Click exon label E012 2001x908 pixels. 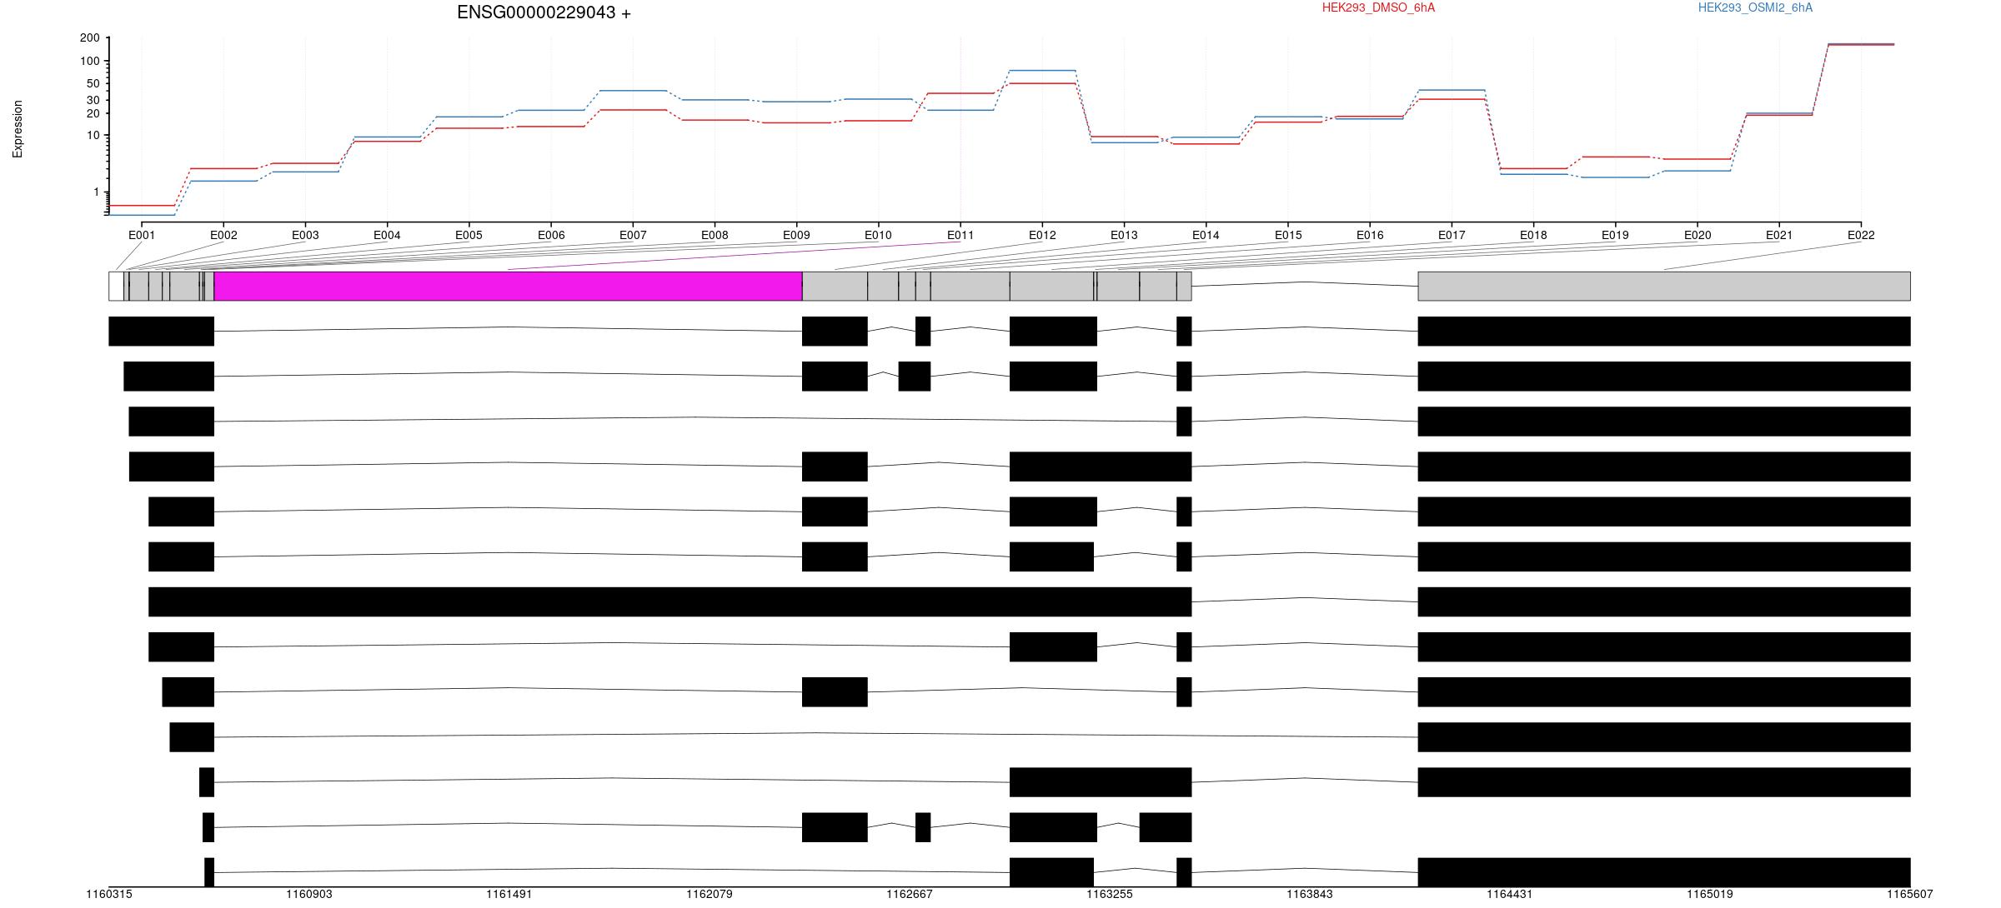[1042, 235]
